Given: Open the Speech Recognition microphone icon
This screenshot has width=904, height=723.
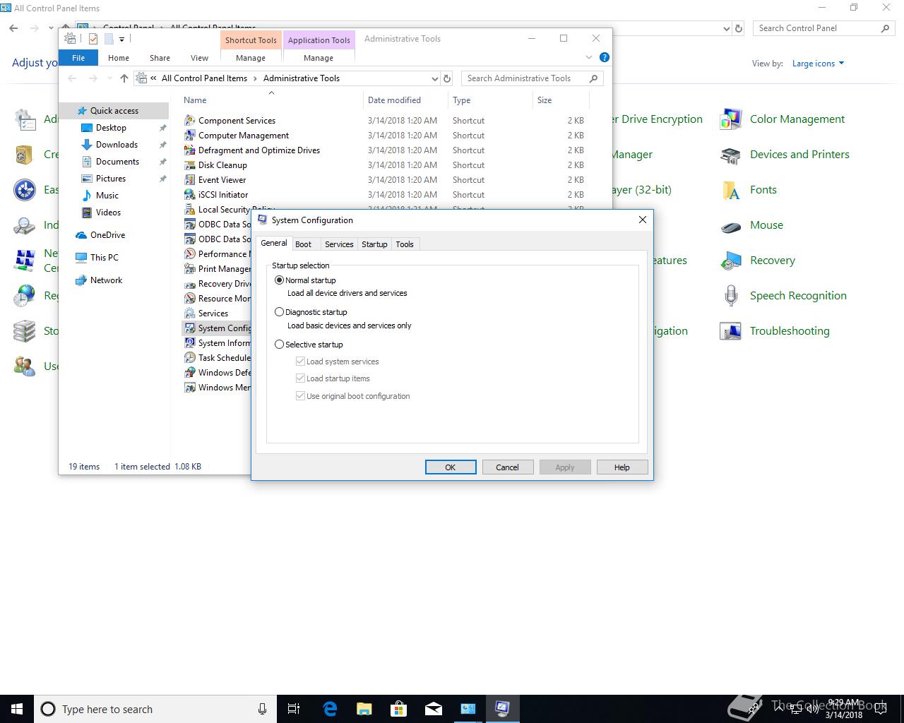Looking at the screenshot, I should [731, 296].
